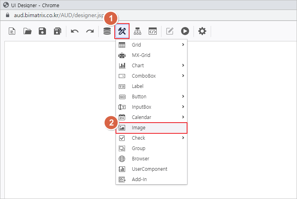Click the browser address bar URL
297x199 pixels.
point(56,15)
